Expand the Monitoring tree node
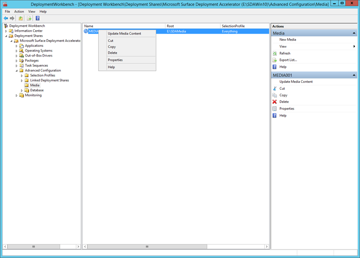The width and height of the screenshot is (360, 258). [17, 96]
